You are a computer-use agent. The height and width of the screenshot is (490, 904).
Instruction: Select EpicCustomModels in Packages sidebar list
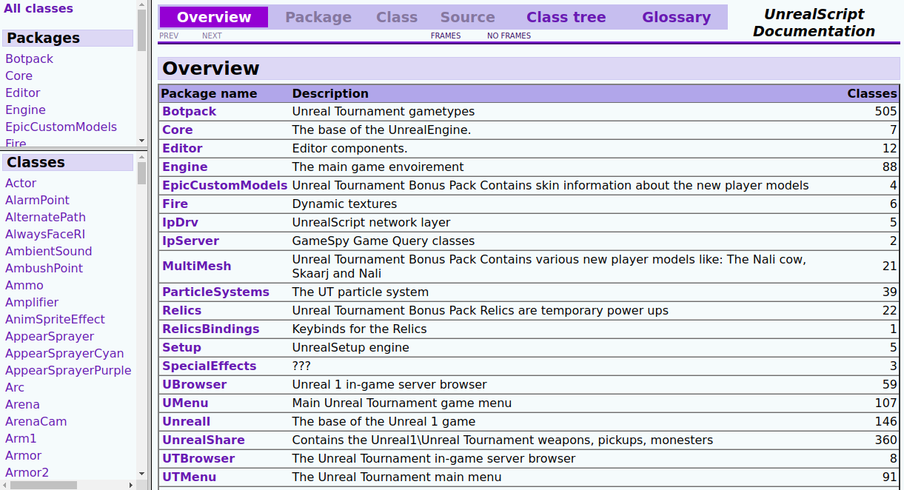click(61, 127)
